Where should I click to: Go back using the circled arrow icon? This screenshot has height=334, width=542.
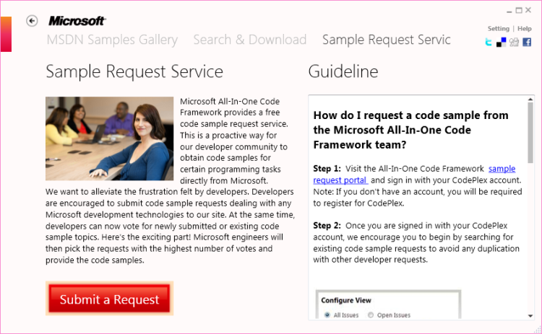click(32, 21)
